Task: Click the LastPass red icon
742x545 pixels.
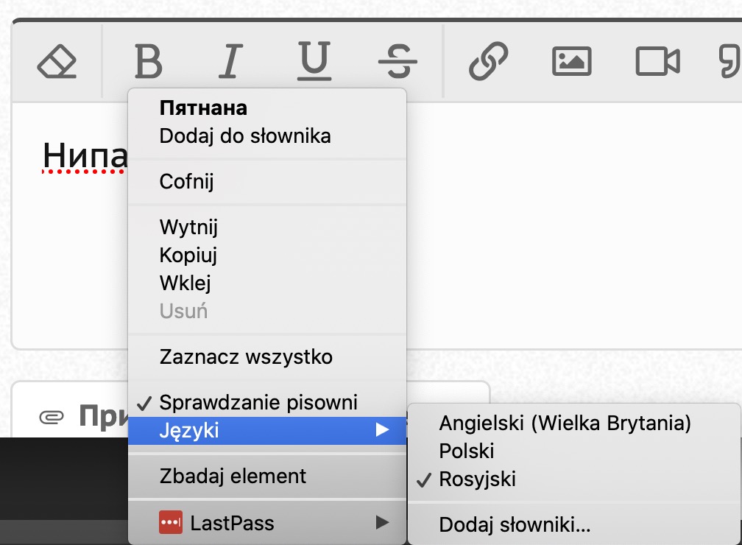Action: (170, 522)
